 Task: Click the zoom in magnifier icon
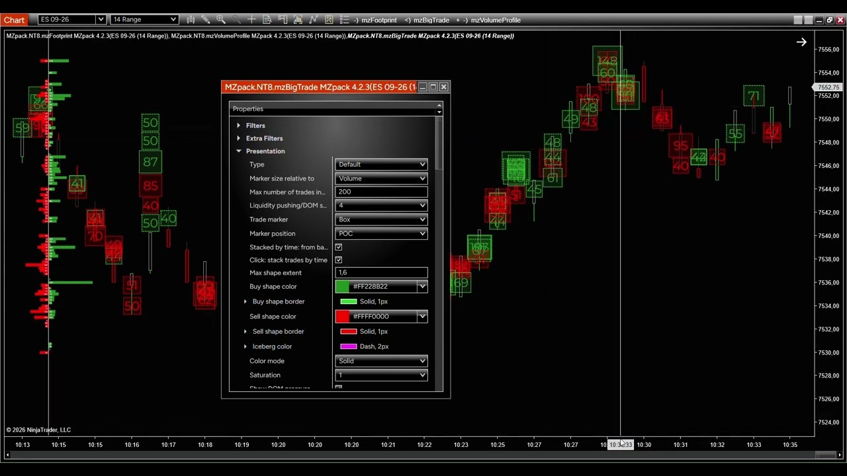[x=221, y=20]
